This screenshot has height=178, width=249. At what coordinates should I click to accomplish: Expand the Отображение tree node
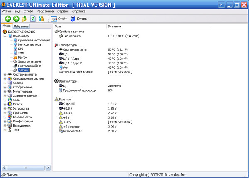pyautogui.click(x=5, y=87)
